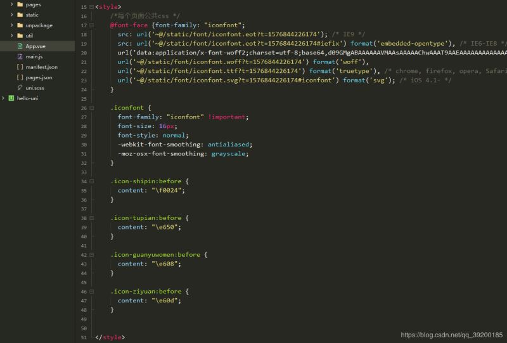
Task: Click the uni.scss file icon
Action: pos(20,87)
